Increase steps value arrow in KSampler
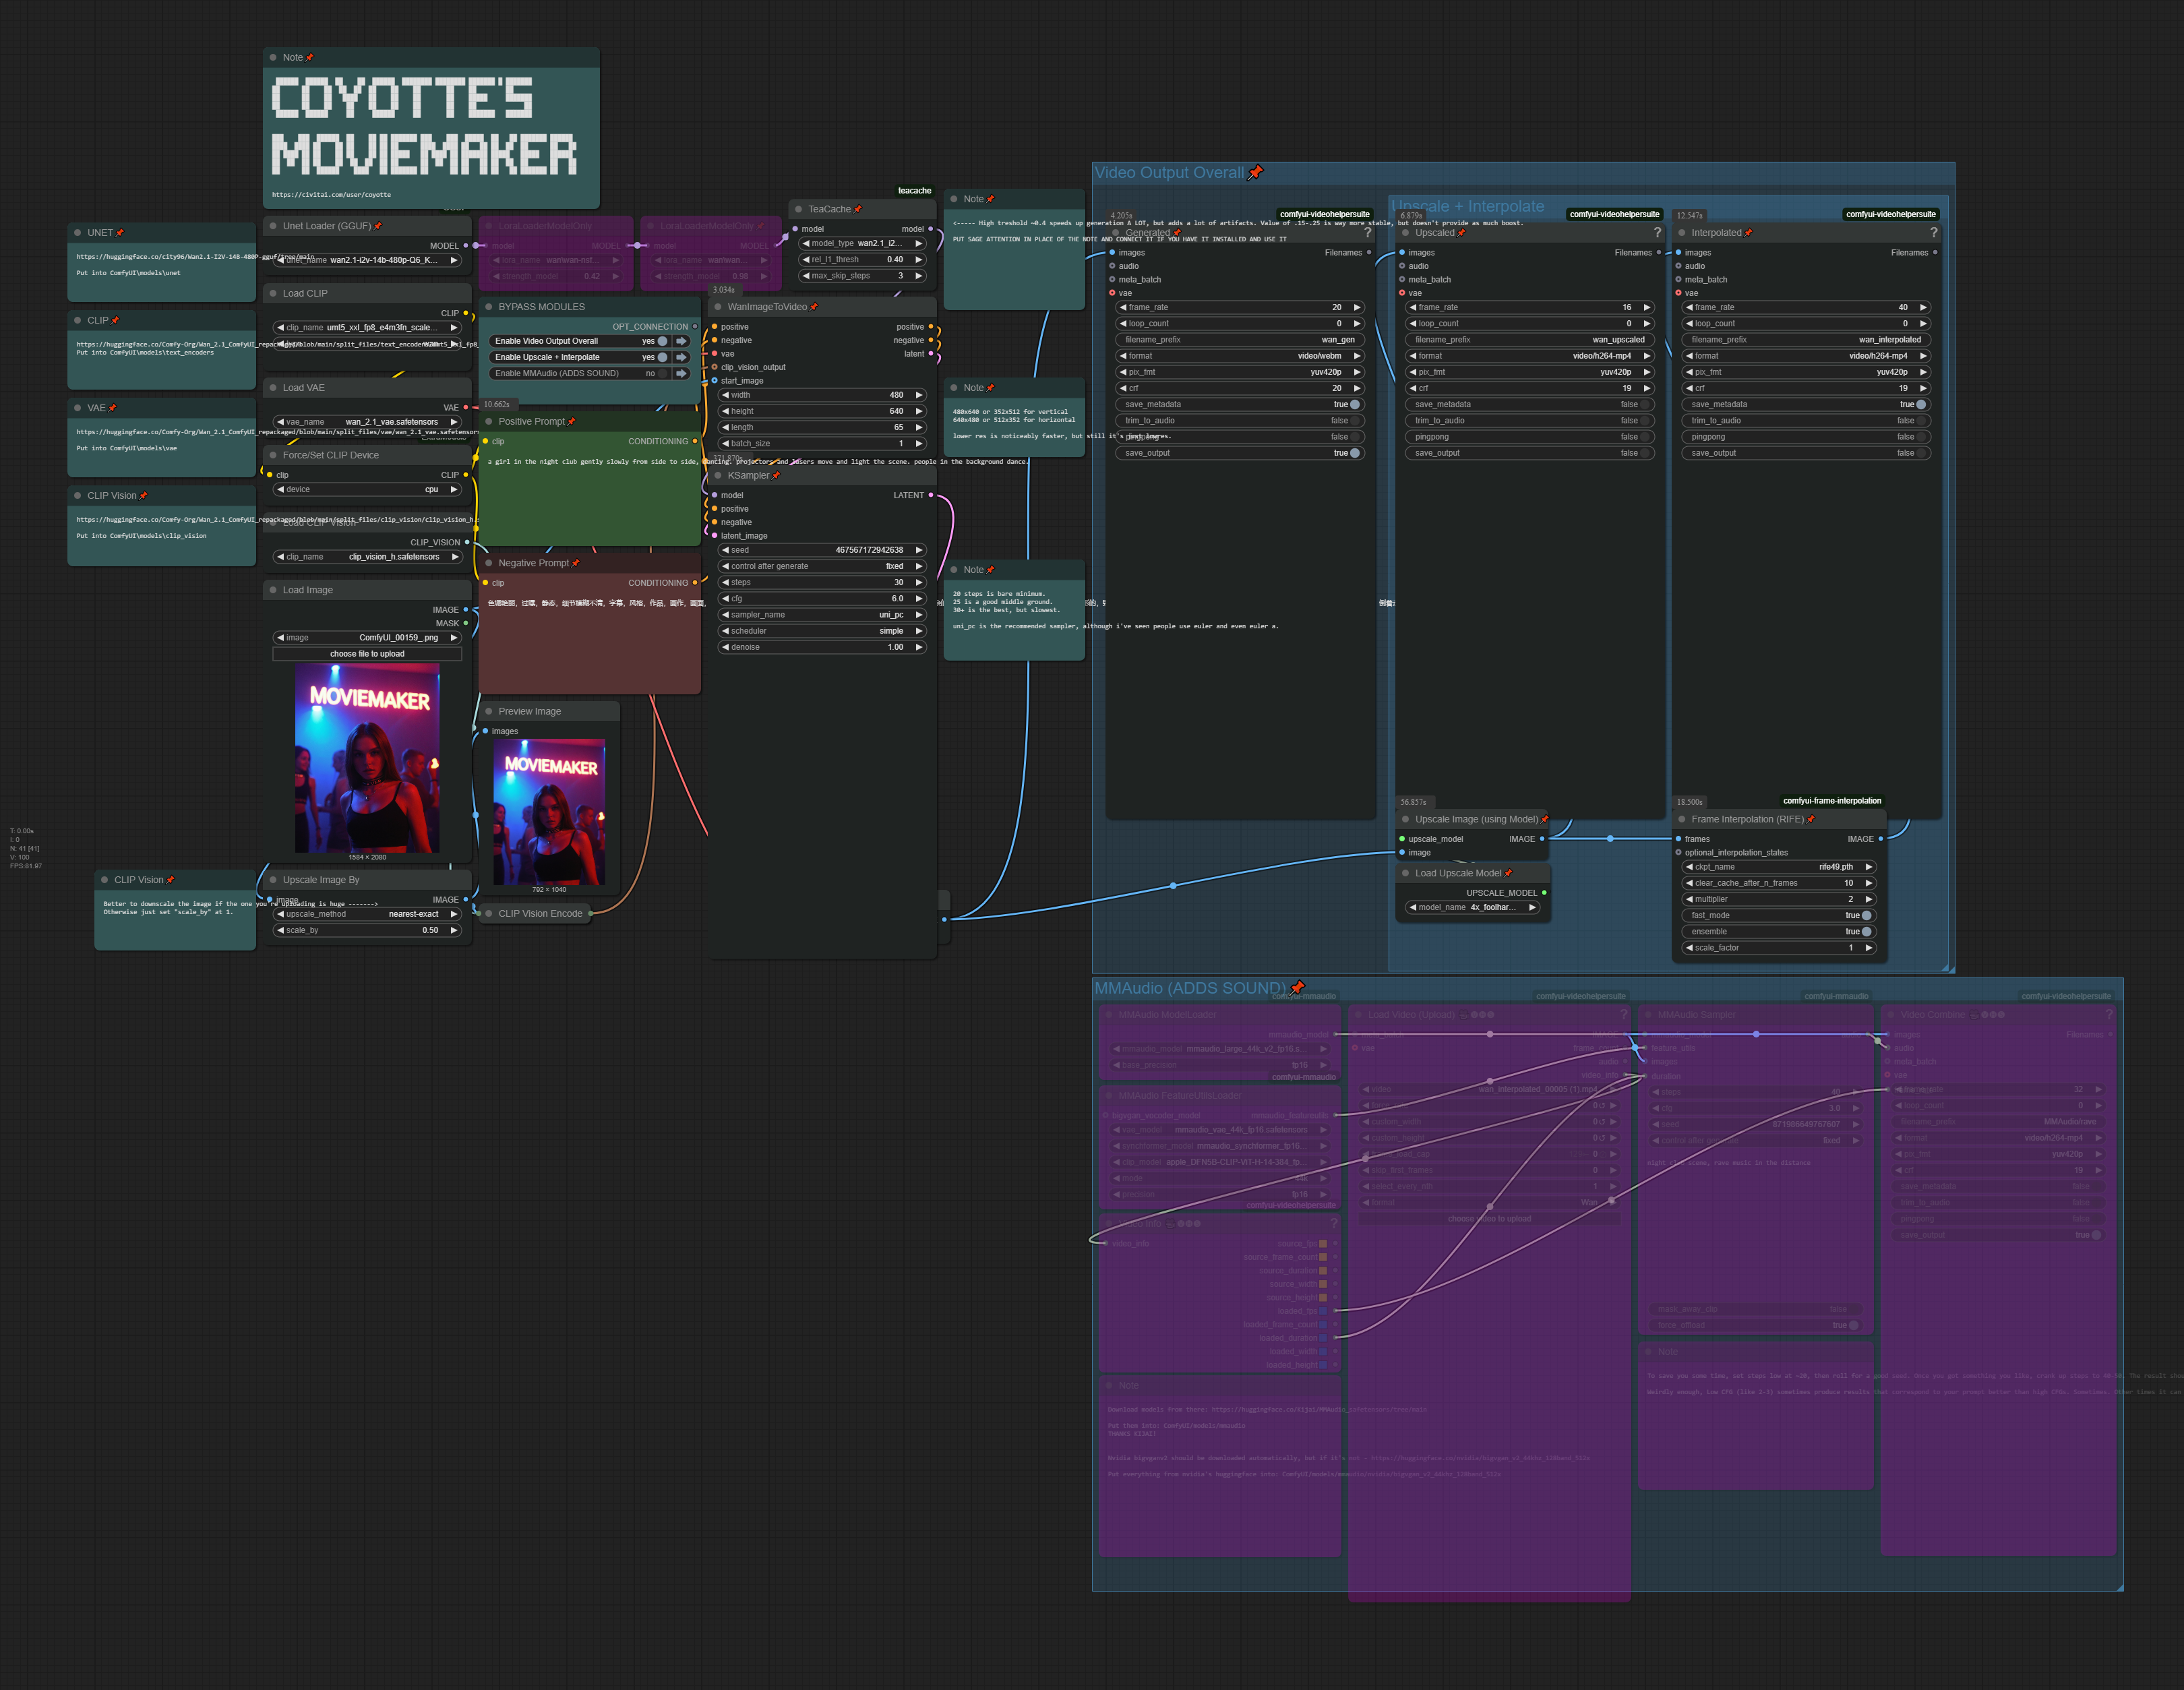The height and width of the screenshot is (1690, 2184). click(x=919, y=582)
